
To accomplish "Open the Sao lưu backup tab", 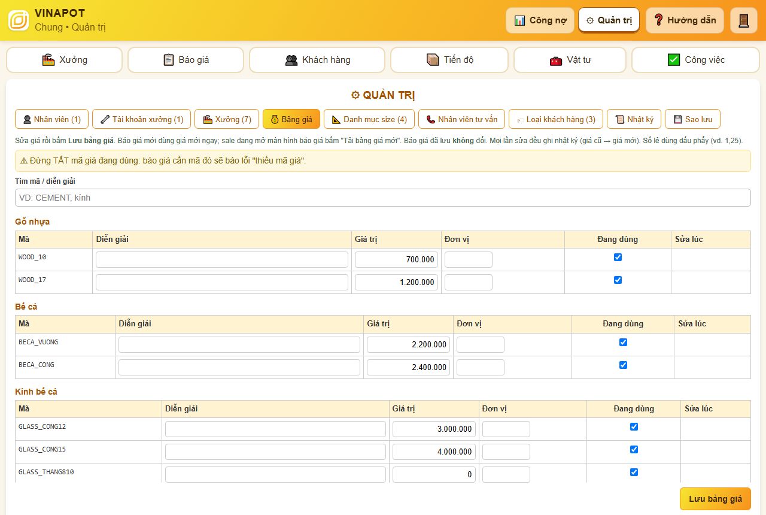I will click(x=692, y=119).
